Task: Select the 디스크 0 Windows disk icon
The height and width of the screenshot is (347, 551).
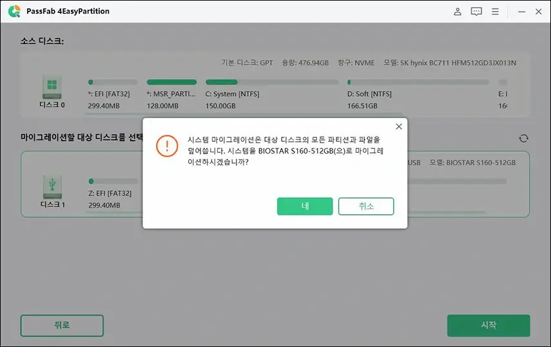Action: (52, 86)
